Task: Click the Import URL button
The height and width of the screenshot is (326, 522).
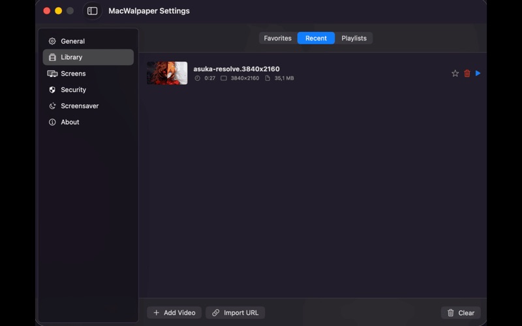Action: click(x=235, y=313)
